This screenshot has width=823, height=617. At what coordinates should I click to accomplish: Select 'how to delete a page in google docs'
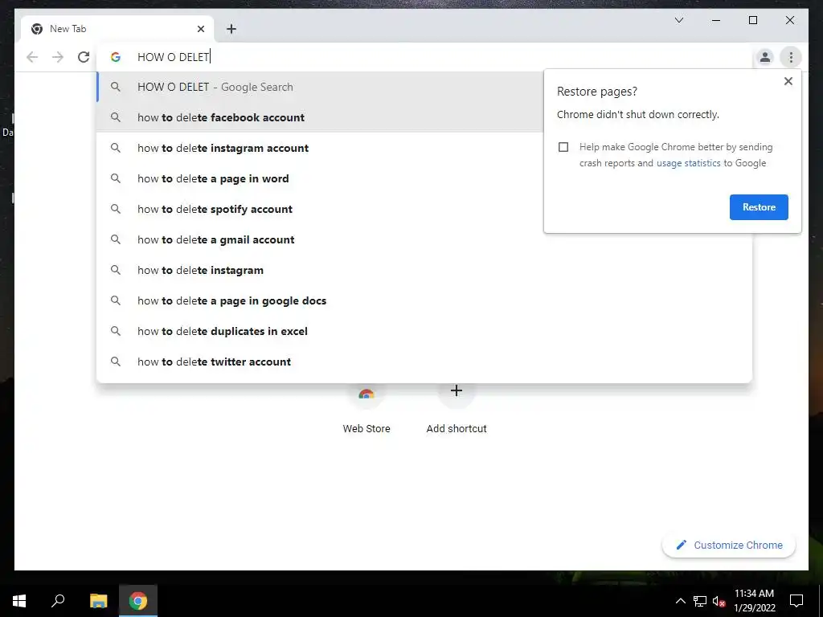pyautogui.click(x=424, y=300)
